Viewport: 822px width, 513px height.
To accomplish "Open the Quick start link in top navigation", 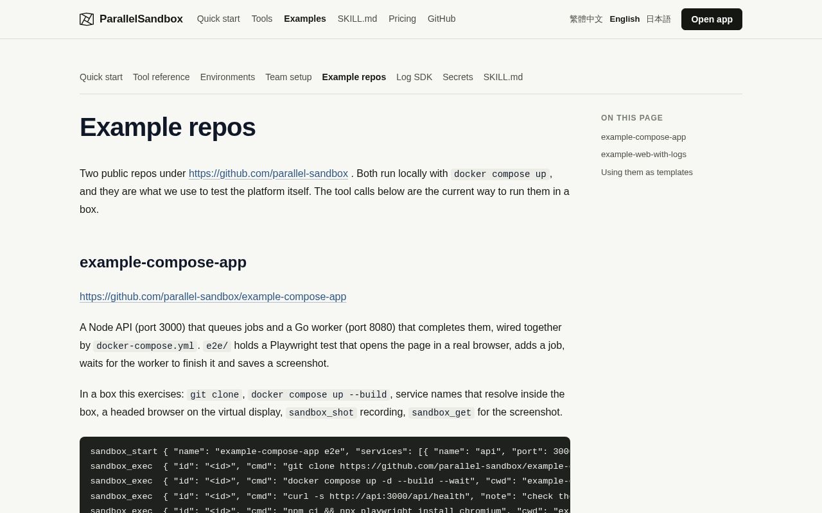I will 218,19.
